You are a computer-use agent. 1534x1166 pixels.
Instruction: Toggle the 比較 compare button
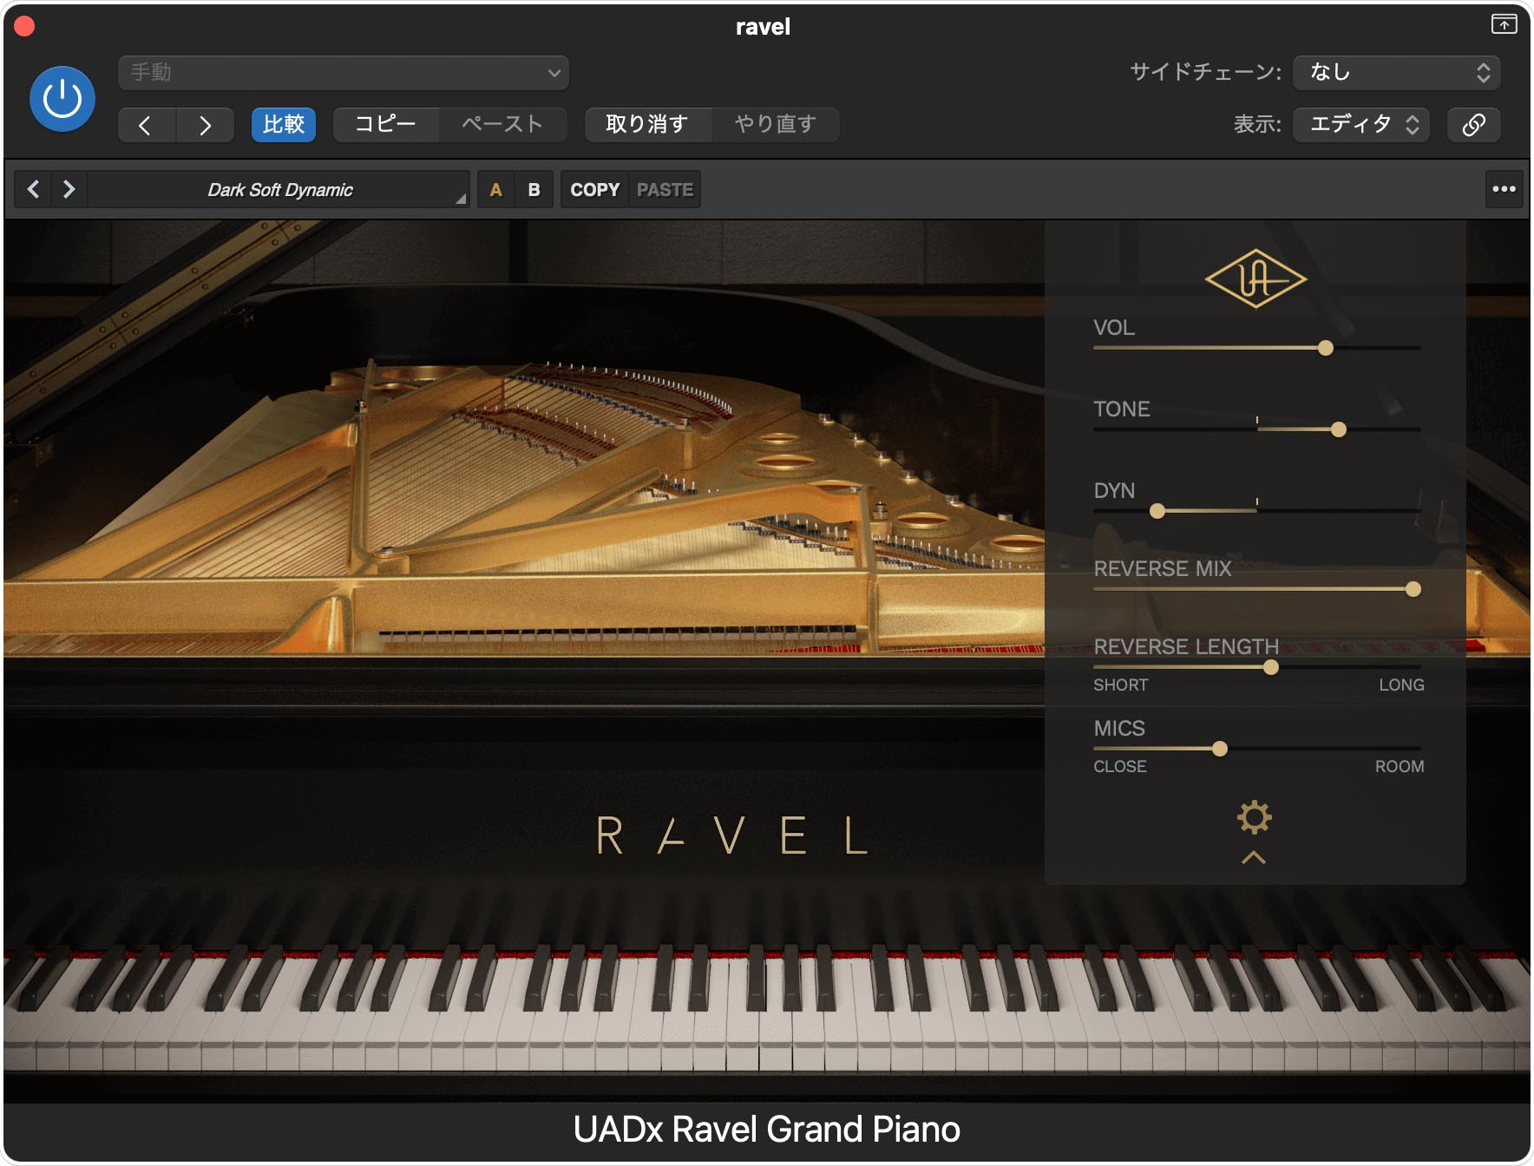(x=284, y=125)
